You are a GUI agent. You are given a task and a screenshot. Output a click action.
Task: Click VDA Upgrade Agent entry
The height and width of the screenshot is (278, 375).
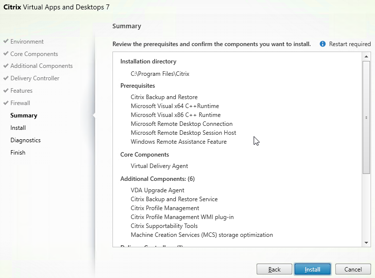point(158,190)
